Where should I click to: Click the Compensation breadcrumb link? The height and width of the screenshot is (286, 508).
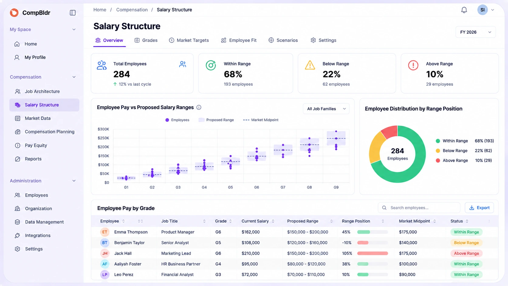click(x=132, y=10)
